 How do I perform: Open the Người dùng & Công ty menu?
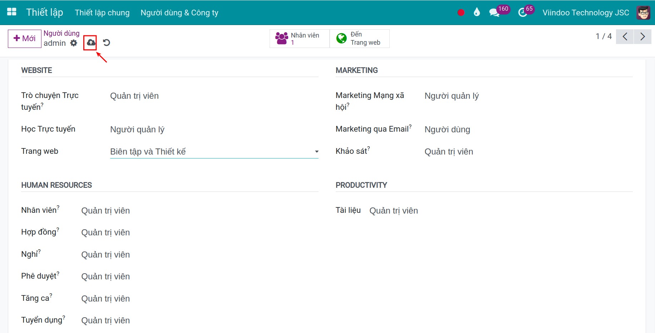(179, 13)
